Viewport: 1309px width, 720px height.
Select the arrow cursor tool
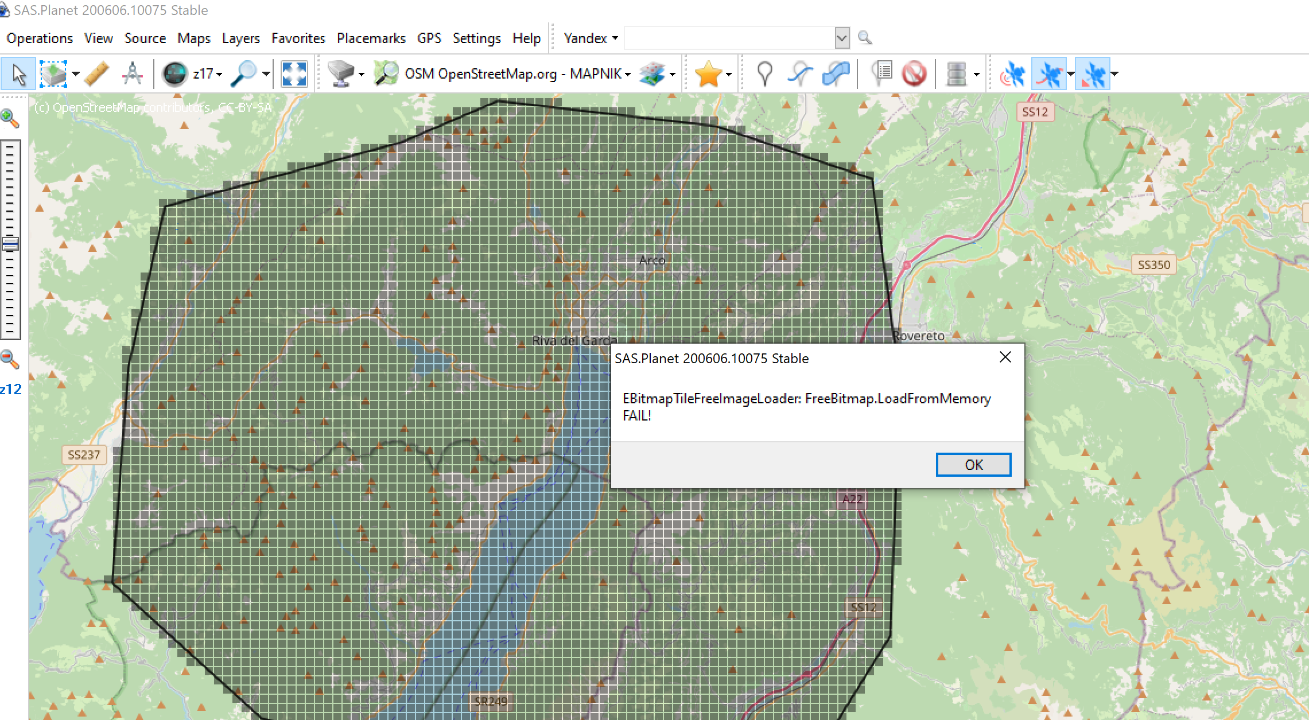(18, 74)
